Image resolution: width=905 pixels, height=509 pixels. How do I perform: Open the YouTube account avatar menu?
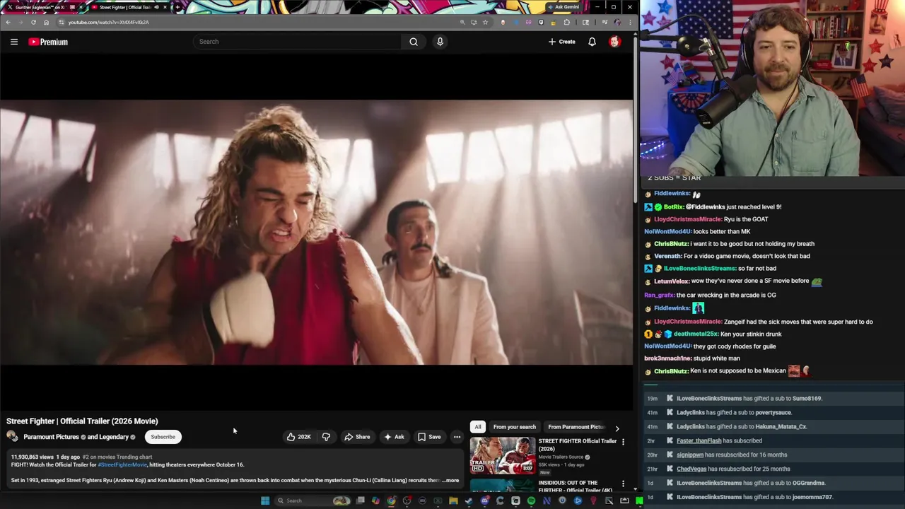(x=614, y=42)
